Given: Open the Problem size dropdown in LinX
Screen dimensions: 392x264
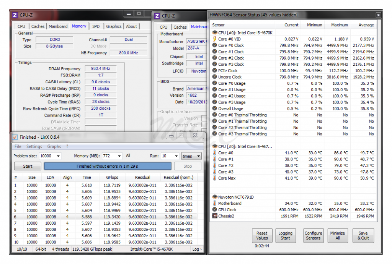Looking at the screenshot, I should click(x=57, y=156).
